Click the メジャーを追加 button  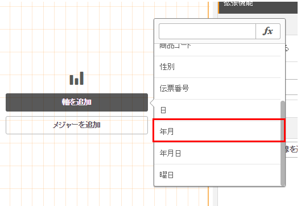pos(77,125)
